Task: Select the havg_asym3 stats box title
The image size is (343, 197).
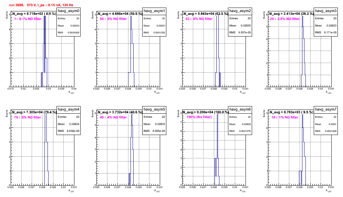Action: (x=326, y=11)
